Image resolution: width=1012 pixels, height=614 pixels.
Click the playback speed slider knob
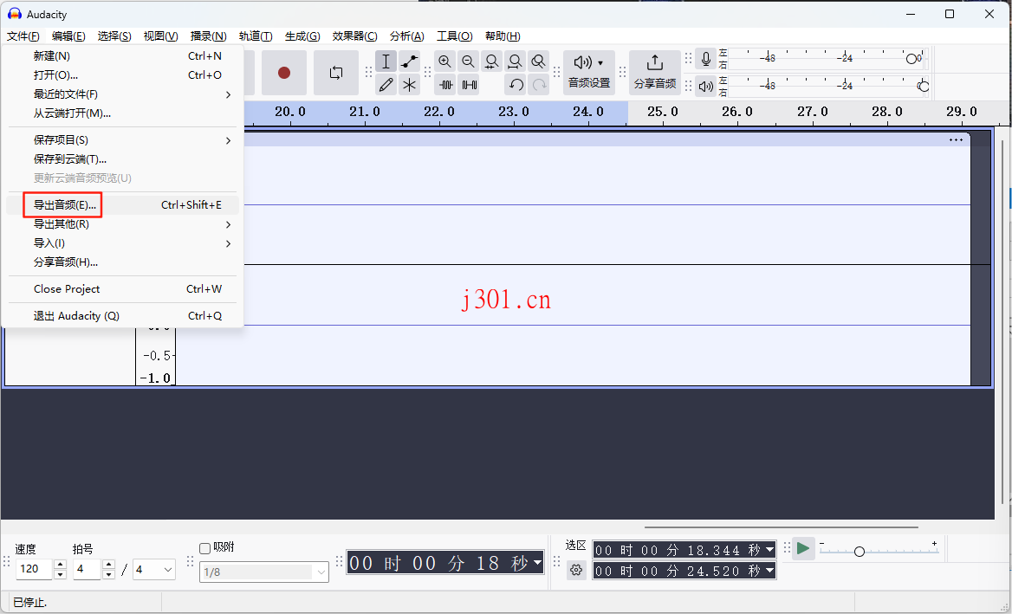coord(859,552)
